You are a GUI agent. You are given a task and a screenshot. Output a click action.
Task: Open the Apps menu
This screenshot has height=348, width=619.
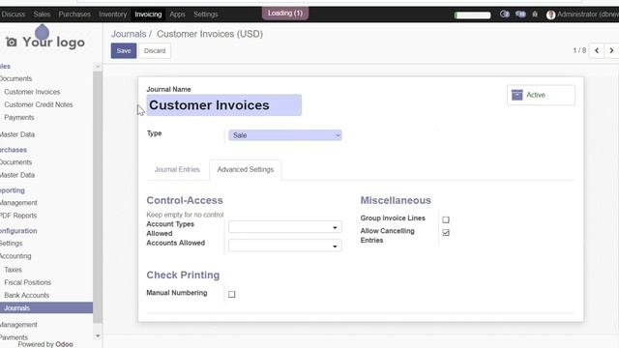click(x=177, y=14)
